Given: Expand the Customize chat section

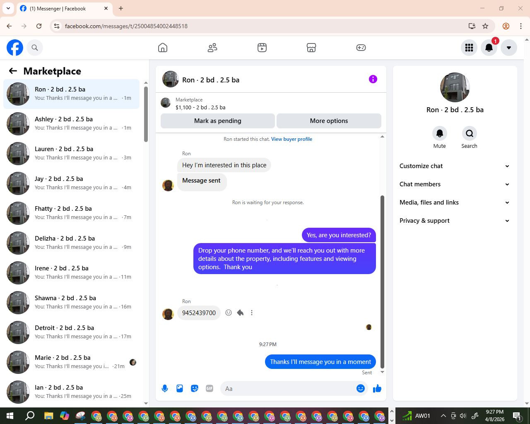Looking at the screenshot, I should pyautogui.click(x=455, y=166).
